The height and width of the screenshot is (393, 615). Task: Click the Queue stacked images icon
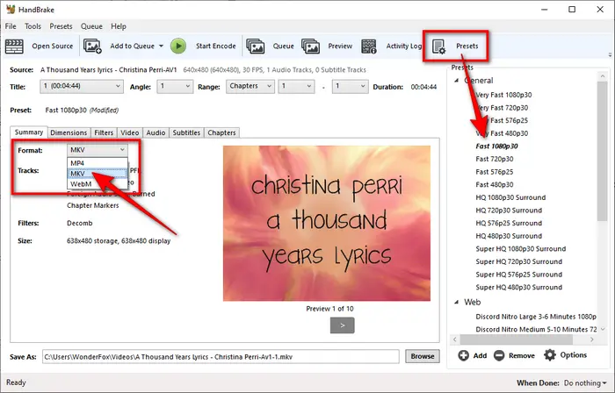click(x=256, y=46)
